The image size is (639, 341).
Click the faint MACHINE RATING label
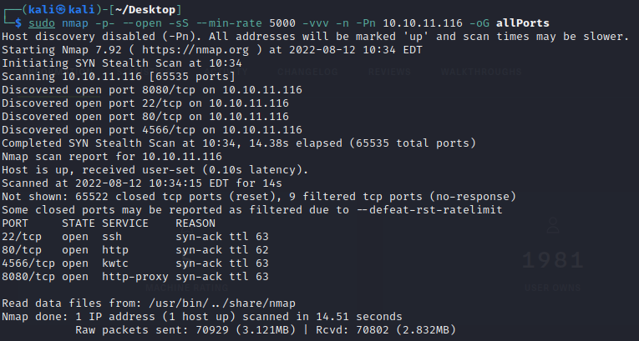click(187, 288)
